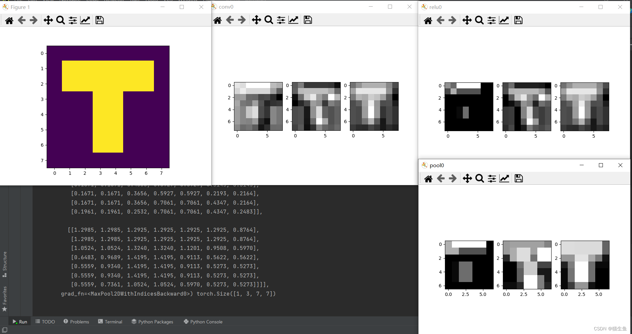Enable zoom-to-rectangle in relu0

pos(479,20)
